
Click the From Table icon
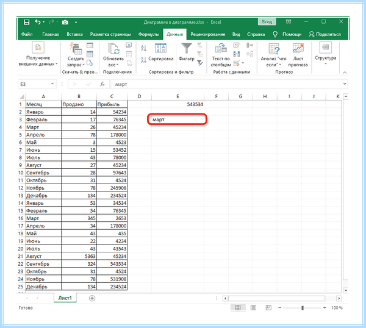click(x=90, y=54)
